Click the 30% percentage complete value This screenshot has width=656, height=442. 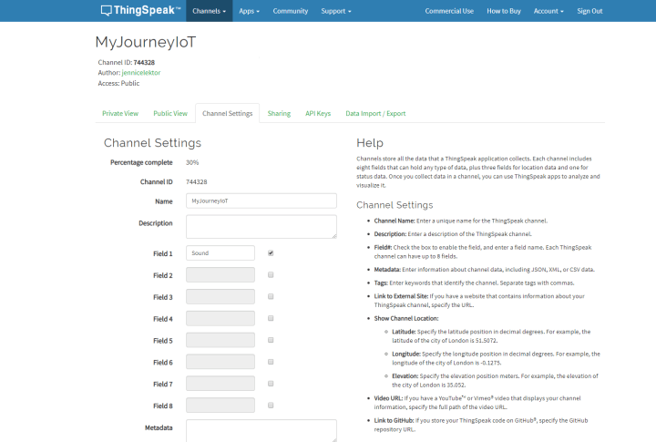[192, 162]
